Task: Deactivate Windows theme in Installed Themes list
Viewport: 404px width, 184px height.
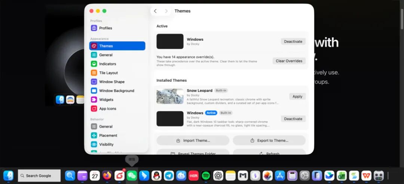Action: point(293,119)
